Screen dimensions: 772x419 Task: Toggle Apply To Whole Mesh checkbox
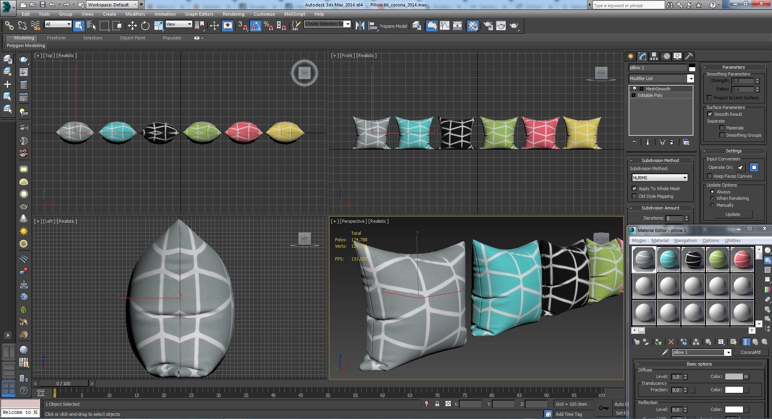(x=634, y=189)
